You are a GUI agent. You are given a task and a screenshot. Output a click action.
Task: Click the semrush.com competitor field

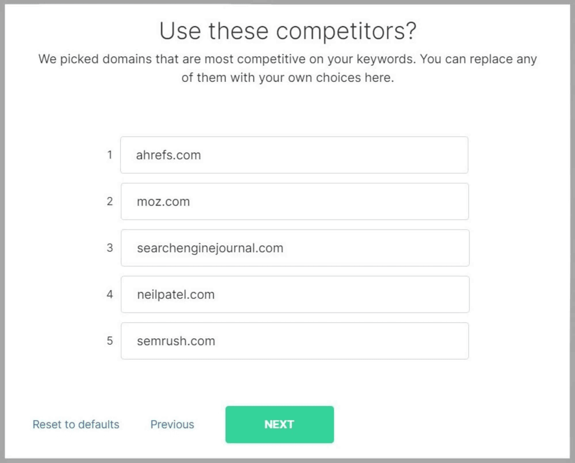pyautogui.click(x=295, y=341)
